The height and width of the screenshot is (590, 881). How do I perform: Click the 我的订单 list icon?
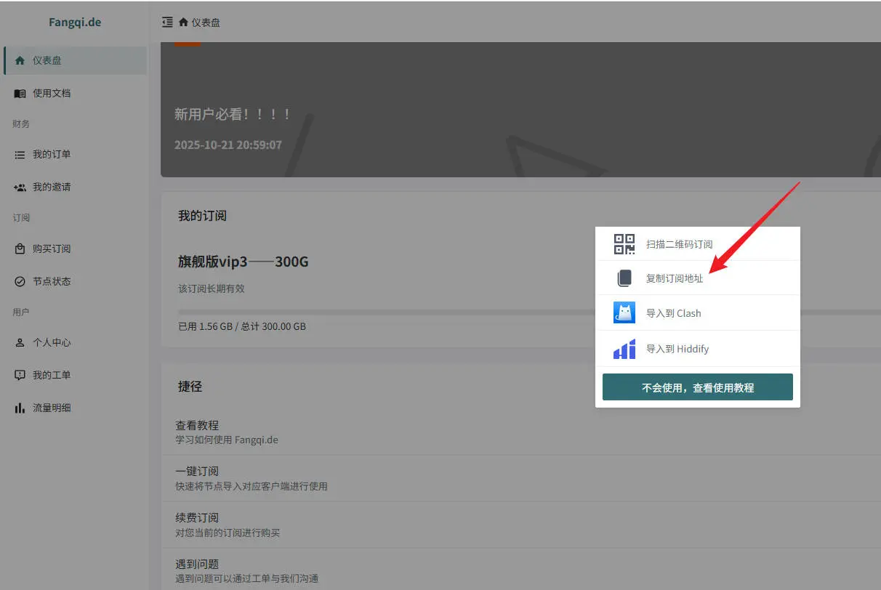pos(20,155)
